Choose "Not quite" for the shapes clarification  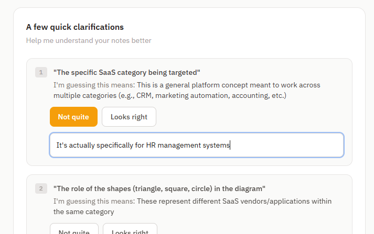coord(73,230)
